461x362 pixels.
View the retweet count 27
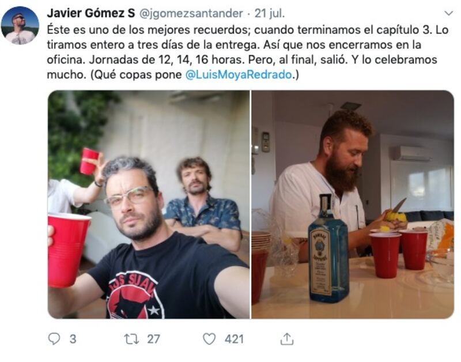153,339
